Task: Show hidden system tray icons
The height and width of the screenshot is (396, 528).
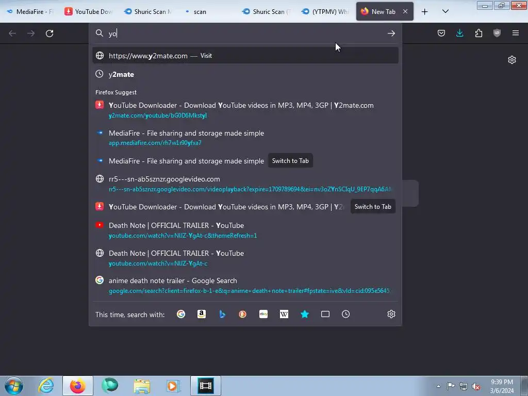Action: [x=438, y=386]
